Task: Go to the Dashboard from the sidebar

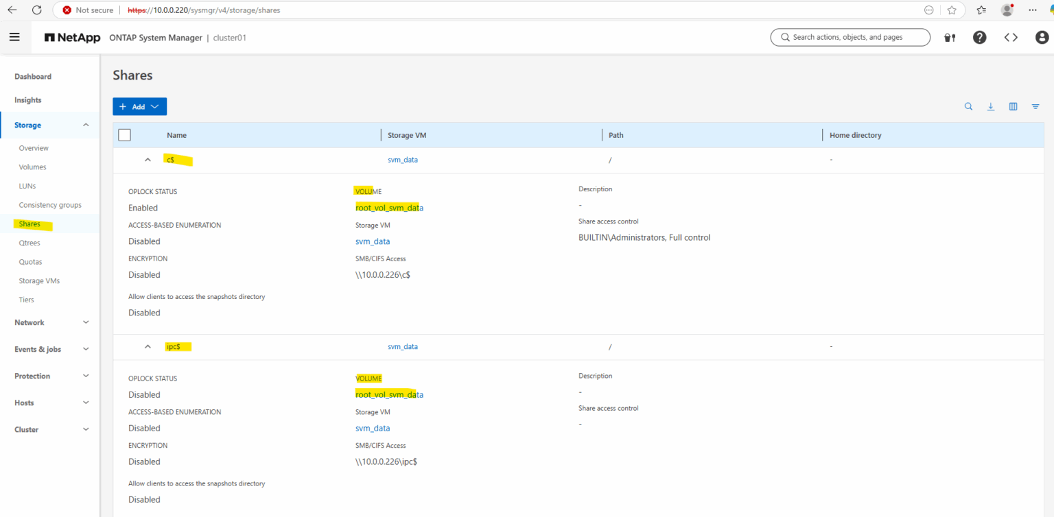Action: point(32,76)
